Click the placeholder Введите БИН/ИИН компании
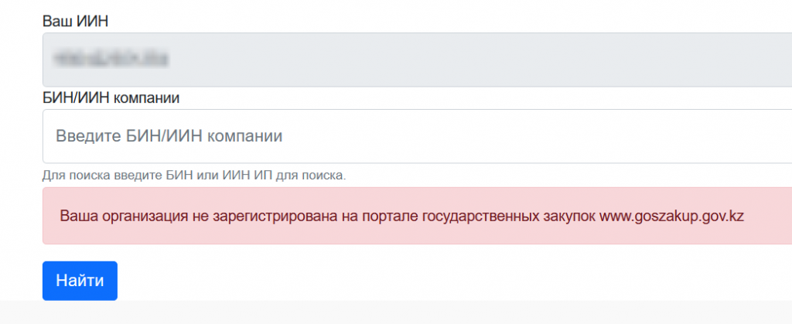Screen dimensions: 792x324 coord(169,136)
